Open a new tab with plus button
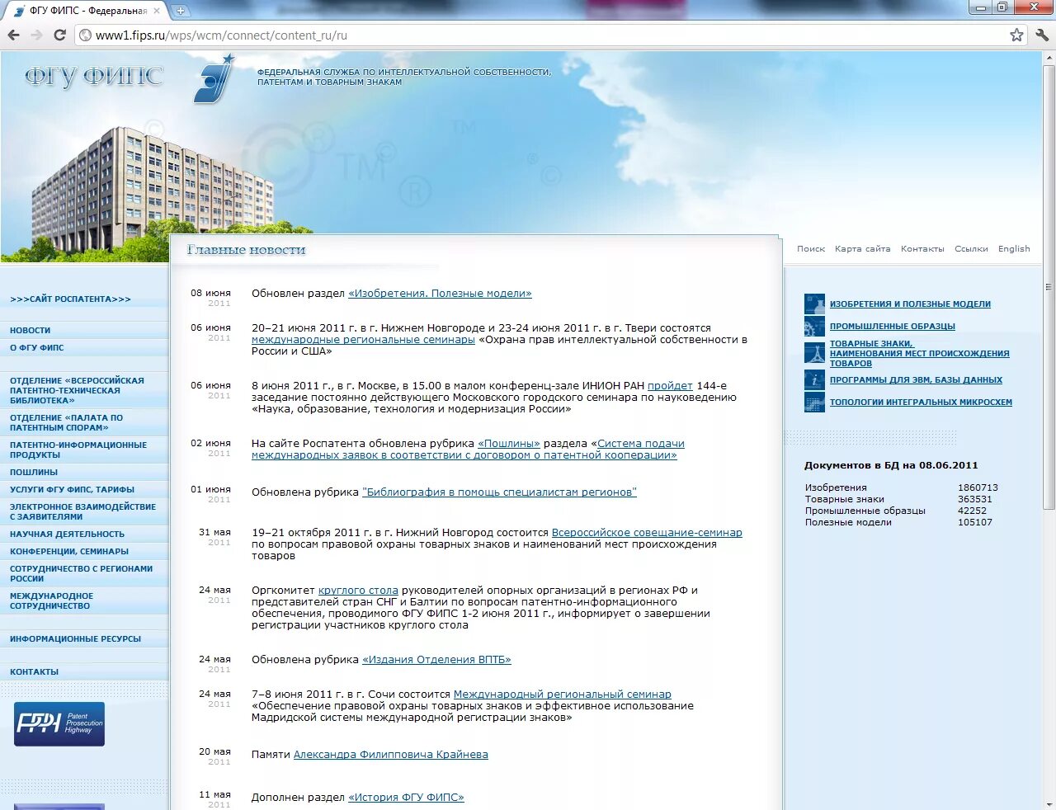The image size is (1056, 810). point(181,11)
